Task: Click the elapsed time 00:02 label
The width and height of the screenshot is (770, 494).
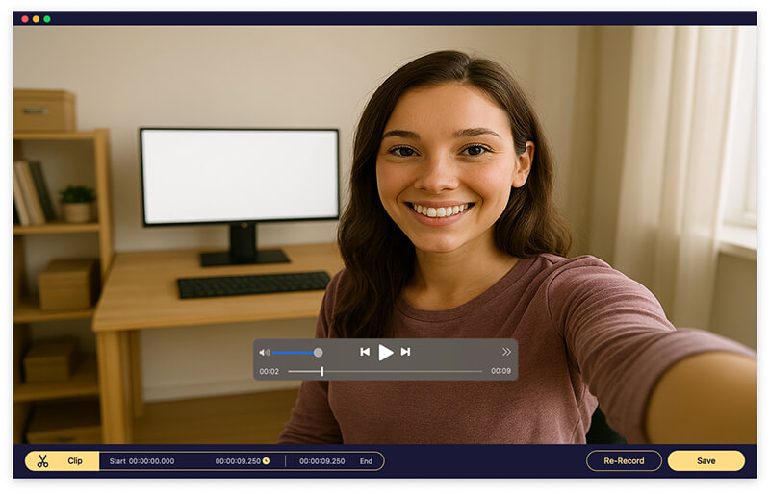Action: click(x=269, y=371)
